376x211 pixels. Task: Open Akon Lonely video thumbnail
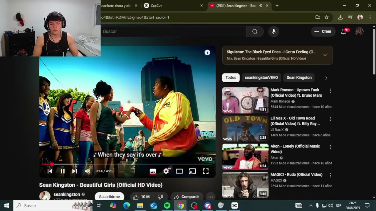click(x=245, y=156)
